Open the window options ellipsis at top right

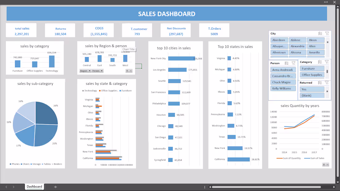click(326, 2)
